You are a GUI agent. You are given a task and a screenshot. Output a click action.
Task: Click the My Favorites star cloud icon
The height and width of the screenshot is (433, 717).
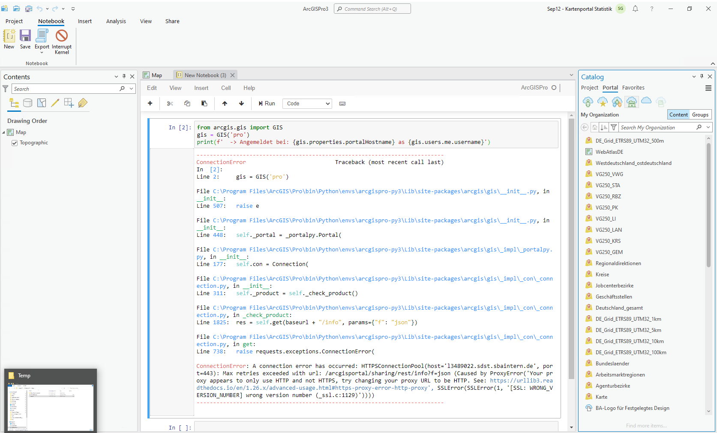(x=603, y=102)
